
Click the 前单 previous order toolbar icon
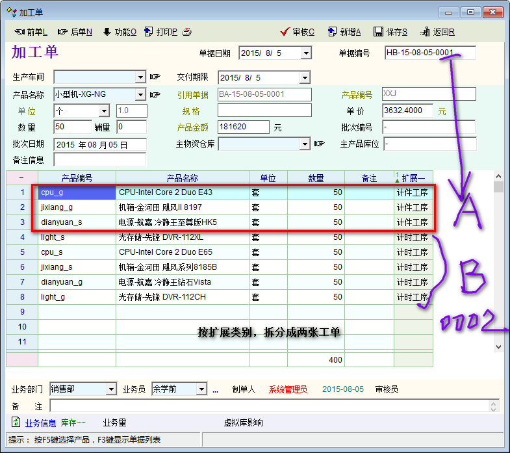click(x=19, y=32)
